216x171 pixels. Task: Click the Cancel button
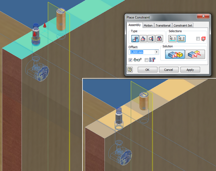pos(169,69)
